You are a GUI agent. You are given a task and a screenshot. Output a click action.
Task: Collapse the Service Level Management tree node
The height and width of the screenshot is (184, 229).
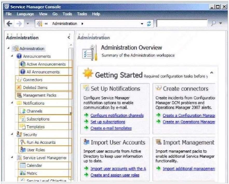pyautogui.click(x=12, y=157)
